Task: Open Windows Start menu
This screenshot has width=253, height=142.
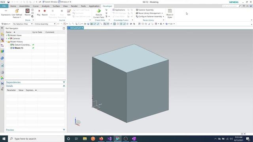Action: point(4,138)
